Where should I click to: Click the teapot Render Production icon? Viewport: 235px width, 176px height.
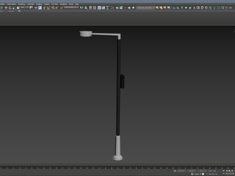pos(129,8)
